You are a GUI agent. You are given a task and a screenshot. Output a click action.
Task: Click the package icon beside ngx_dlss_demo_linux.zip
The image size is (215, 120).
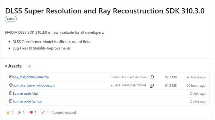[11, 77]
